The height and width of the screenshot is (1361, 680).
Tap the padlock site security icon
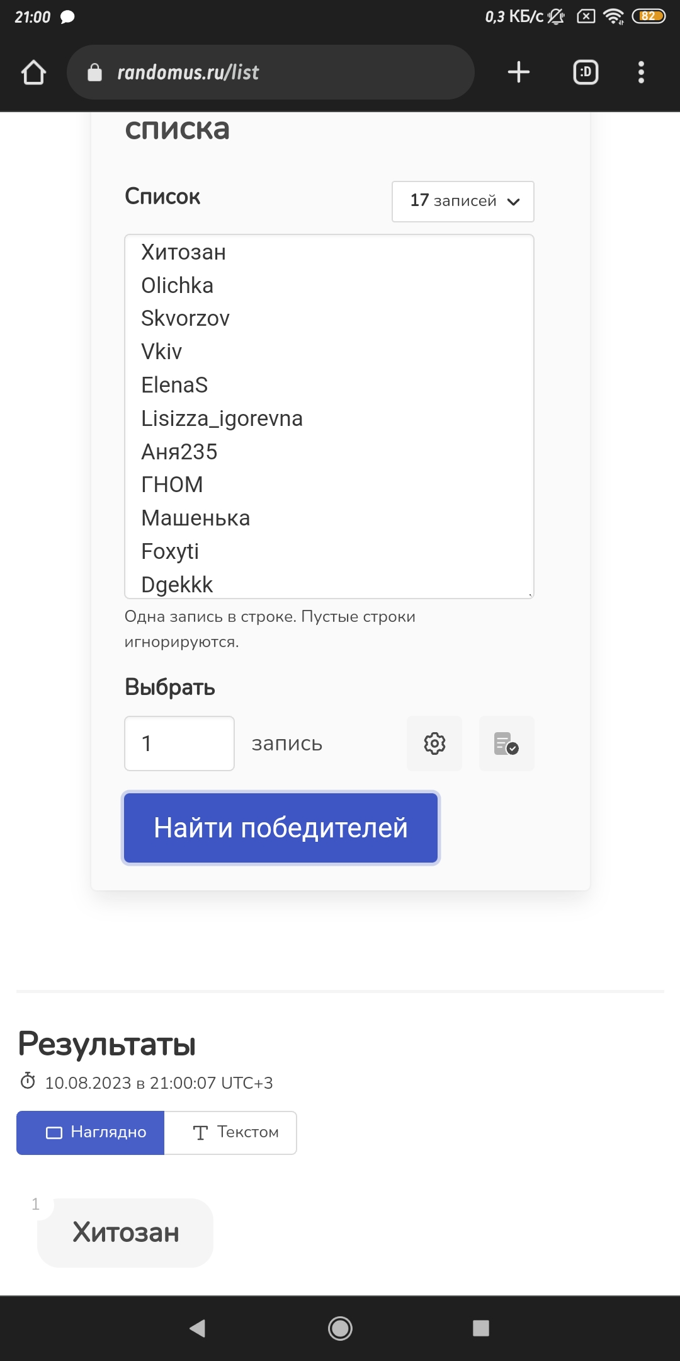coord(94,72)
